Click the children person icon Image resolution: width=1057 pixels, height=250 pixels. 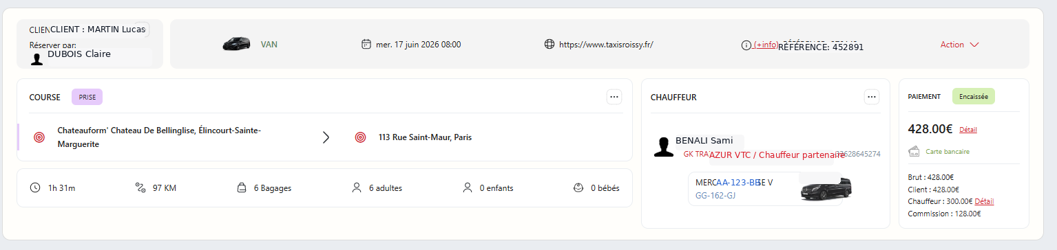[468, 187]
